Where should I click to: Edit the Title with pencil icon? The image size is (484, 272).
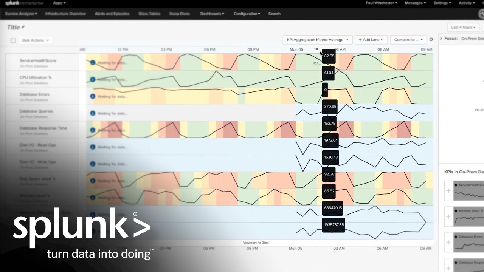[23, 27]
